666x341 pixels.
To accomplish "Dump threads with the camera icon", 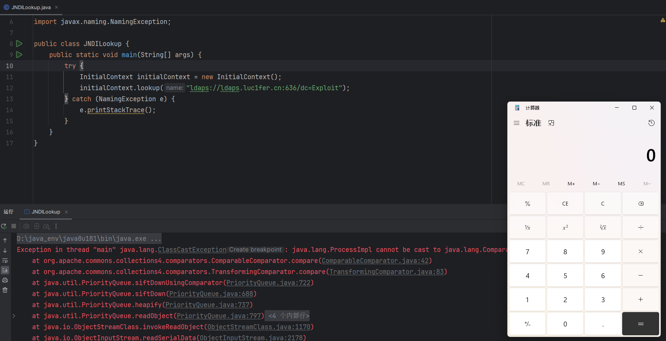I will coord(26,226).
